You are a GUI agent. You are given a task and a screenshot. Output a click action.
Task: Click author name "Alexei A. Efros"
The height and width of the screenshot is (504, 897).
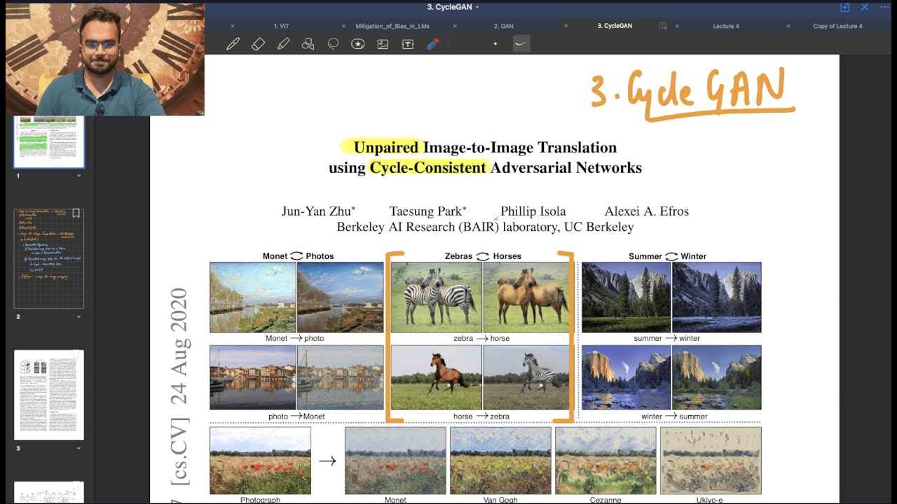pos(647,211)
